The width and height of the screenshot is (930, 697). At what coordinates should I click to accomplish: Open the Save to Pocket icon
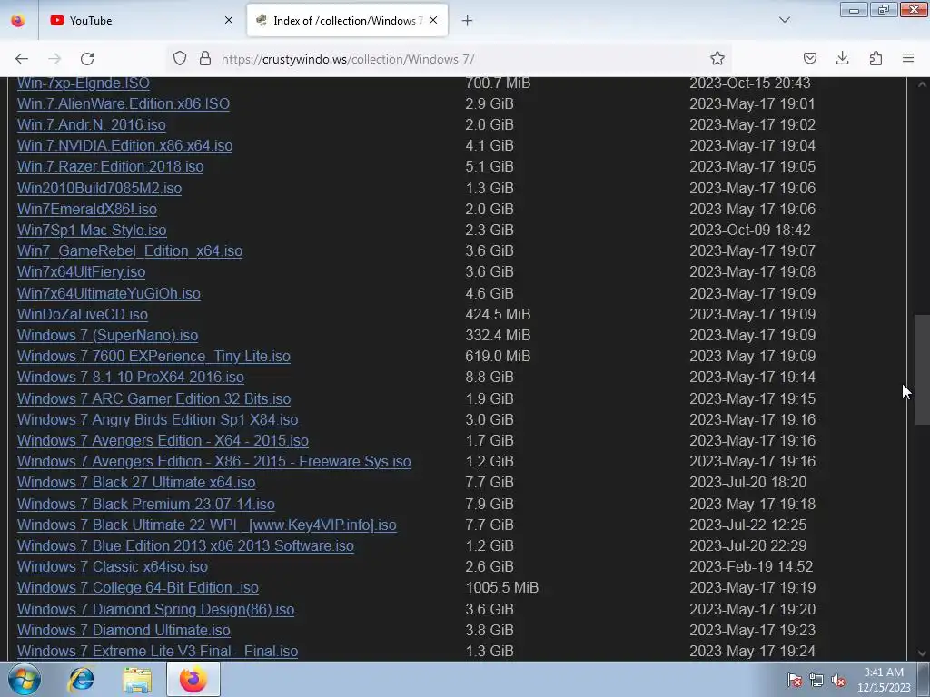[809, 59]
